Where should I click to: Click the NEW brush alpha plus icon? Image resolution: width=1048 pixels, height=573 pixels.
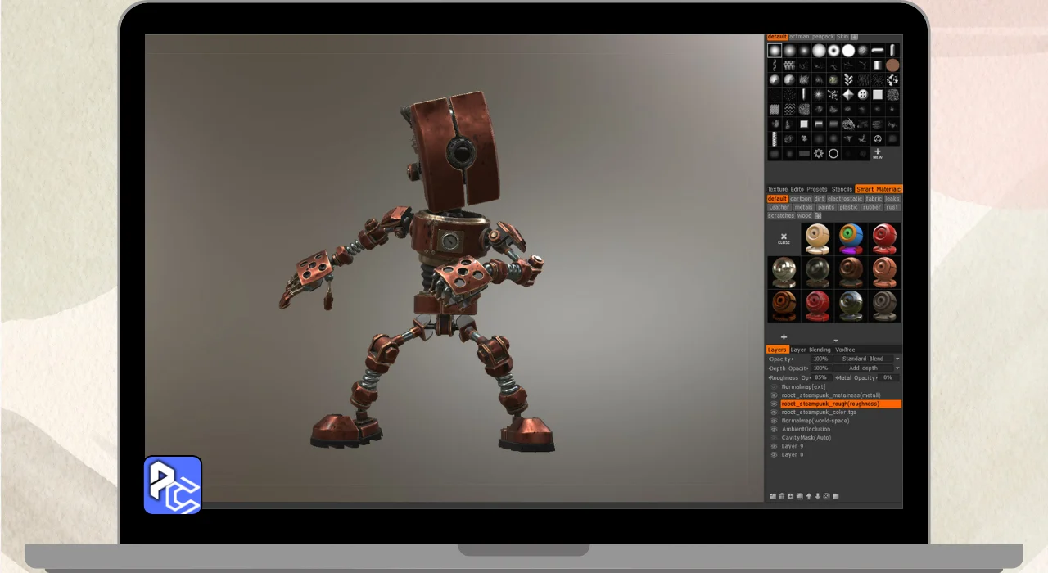(877, 153)
